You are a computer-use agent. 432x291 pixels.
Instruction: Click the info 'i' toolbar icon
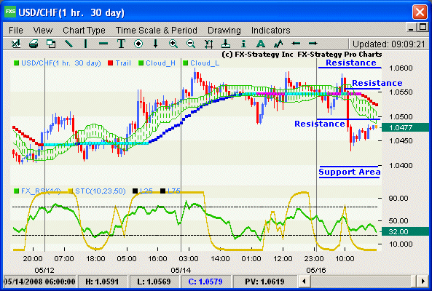coord(243,44)
